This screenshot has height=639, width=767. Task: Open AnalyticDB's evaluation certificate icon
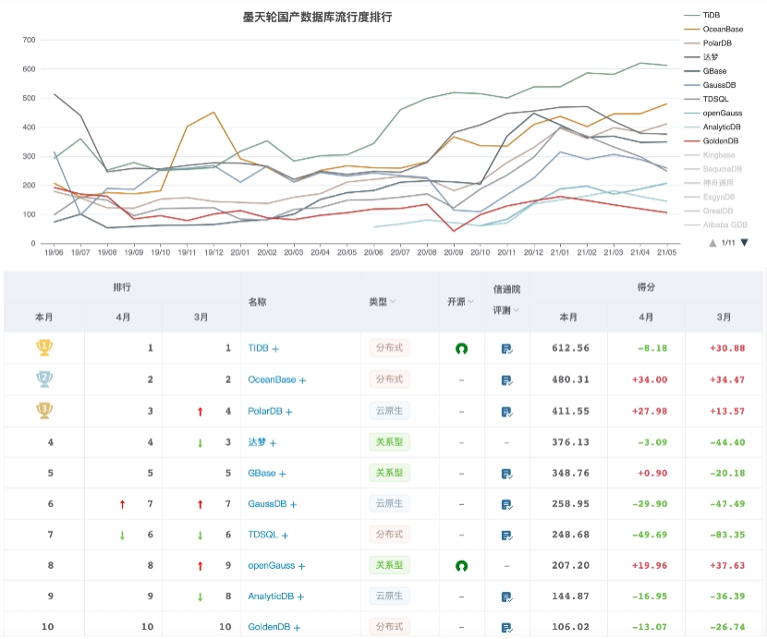pyautogui.click(x=506, y=597)
